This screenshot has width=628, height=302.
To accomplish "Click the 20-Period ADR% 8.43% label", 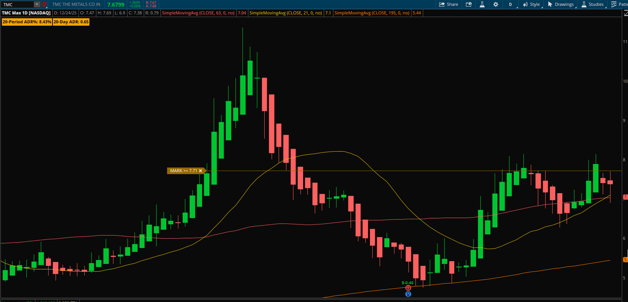I will pos(26,22).
